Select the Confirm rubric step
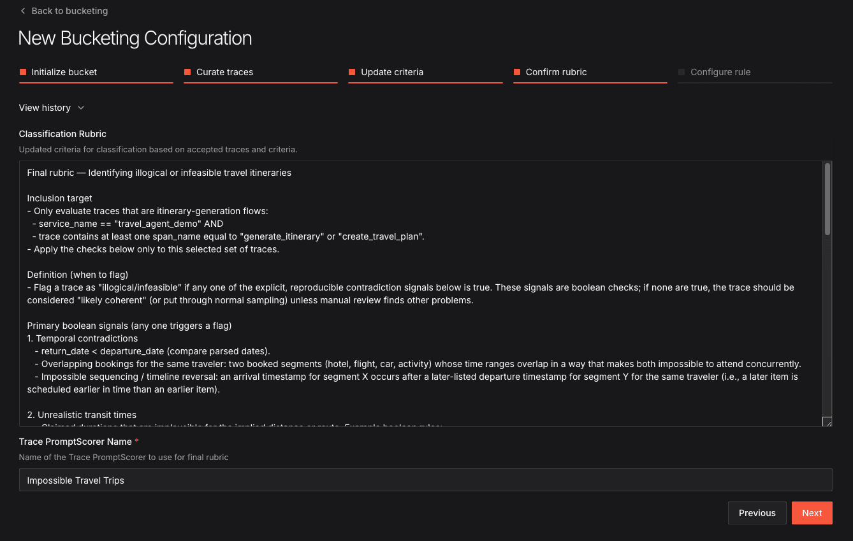853x541 pixels. [x=556, y=72]
